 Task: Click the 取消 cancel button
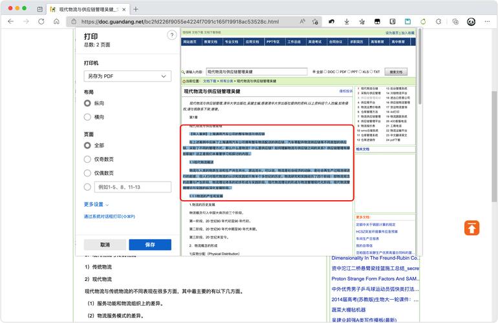point(105,245)
